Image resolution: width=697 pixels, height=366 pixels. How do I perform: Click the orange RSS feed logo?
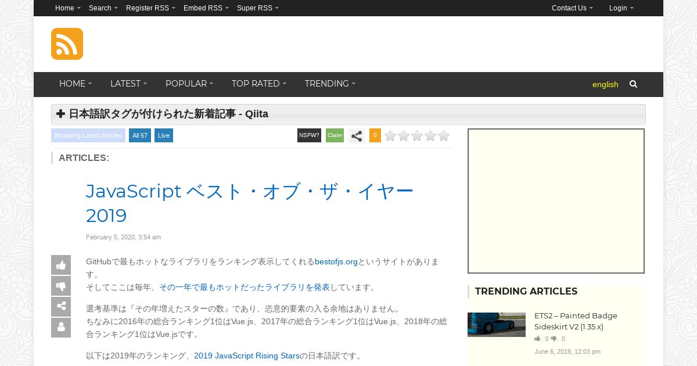coord(67,44)
